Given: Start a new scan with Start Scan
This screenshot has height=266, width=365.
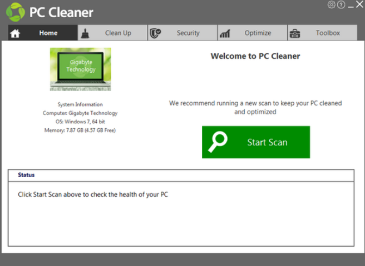Looking at the screenshot, I should tap(256, 142).
